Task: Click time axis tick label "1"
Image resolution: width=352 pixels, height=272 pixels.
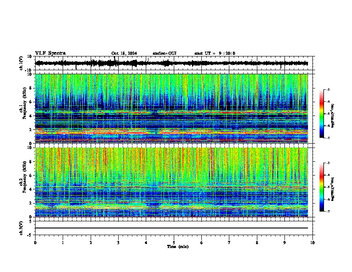Action: (63, 243)
